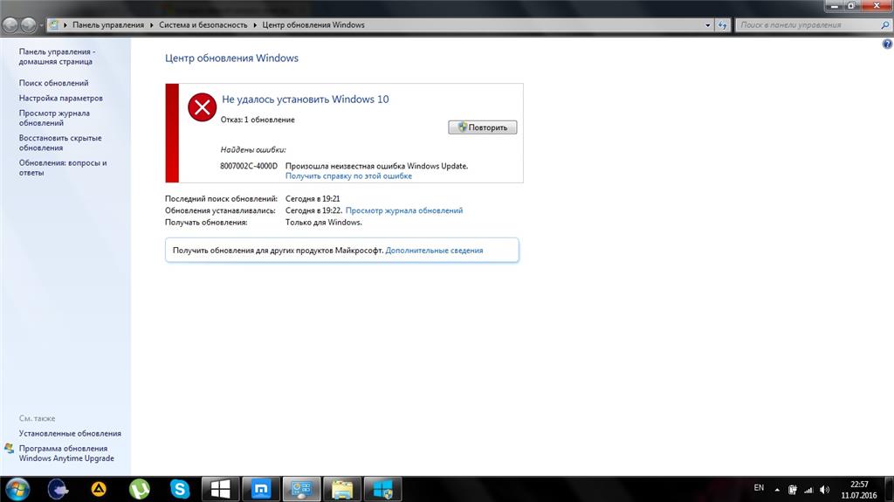Open 'Дополнительные сведения' link
The width and height of the screenshot is (894, 502).
[x=434, y=251]
